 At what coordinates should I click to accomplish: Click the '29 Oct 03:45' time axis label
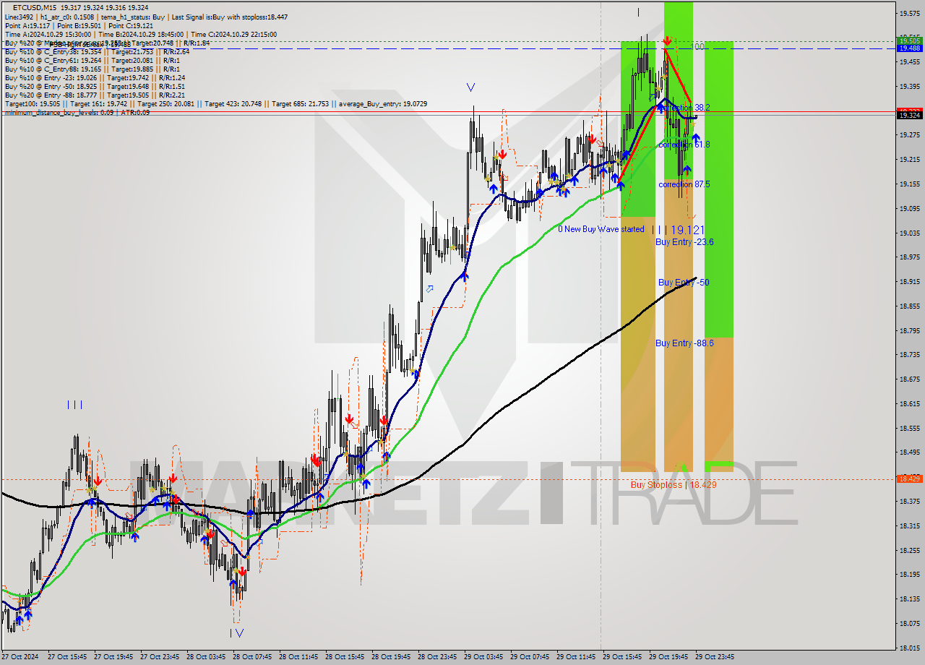(x=483, y=657)
